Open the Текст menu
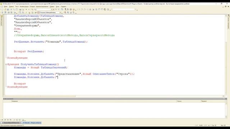230x129 pixels. pos(17,6)
